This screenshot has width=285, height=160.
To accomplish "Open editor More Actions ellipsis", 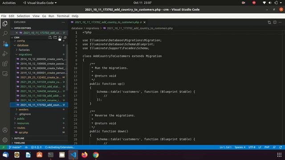I will coord(280,22).
